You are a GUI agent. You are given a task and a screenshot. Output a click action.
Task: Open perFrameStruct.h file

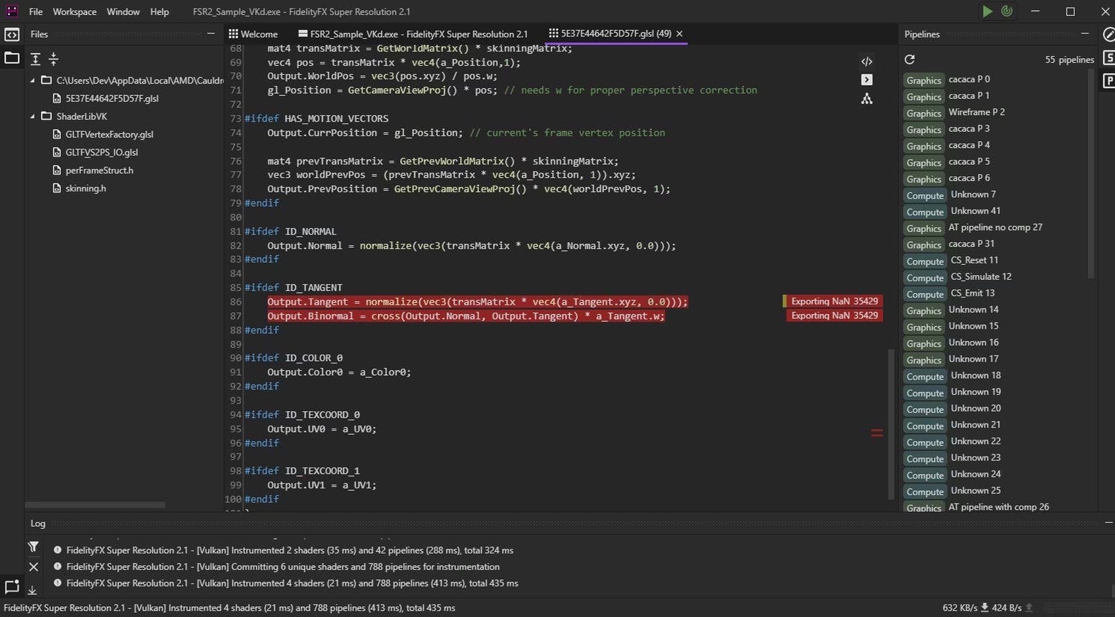tap(99, 170)
